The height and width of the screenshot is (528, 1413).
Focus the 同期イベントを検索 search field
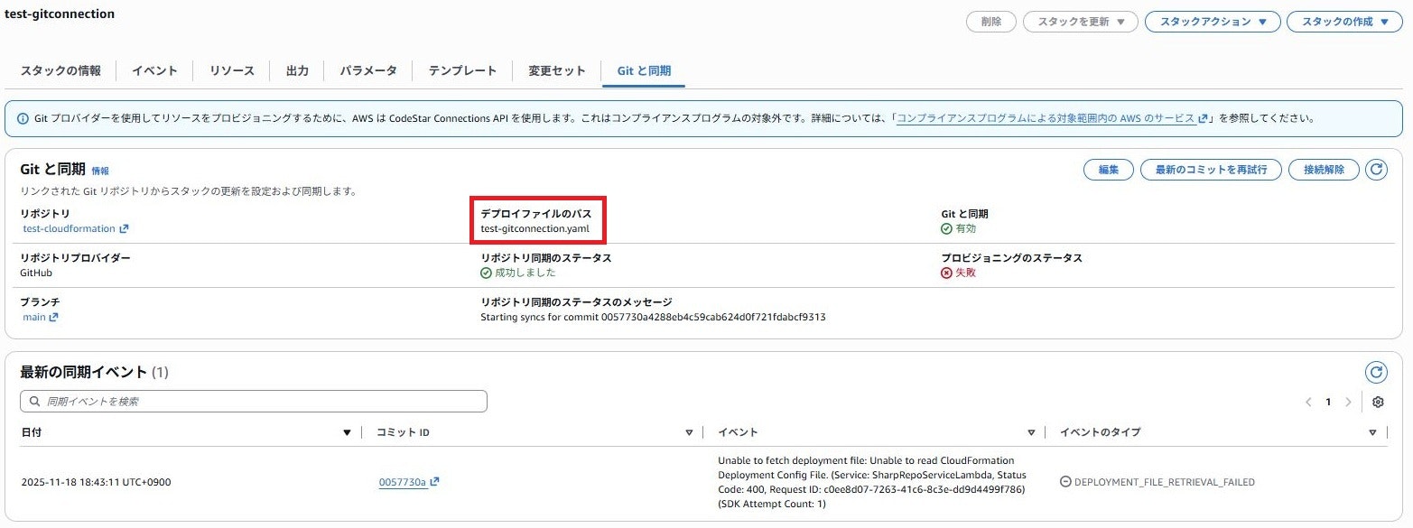tap(254, 401)
